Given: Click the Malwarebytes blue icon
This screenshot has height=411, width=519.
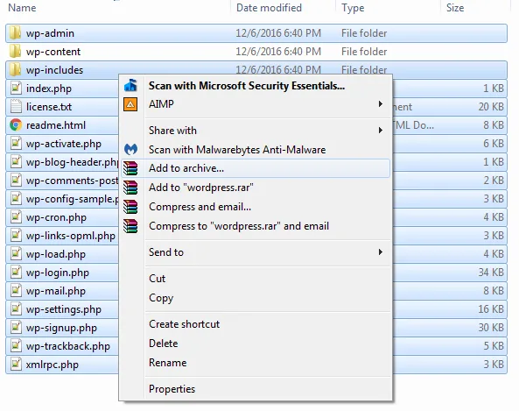Looking at the screenshot, I should pos(130,150).
